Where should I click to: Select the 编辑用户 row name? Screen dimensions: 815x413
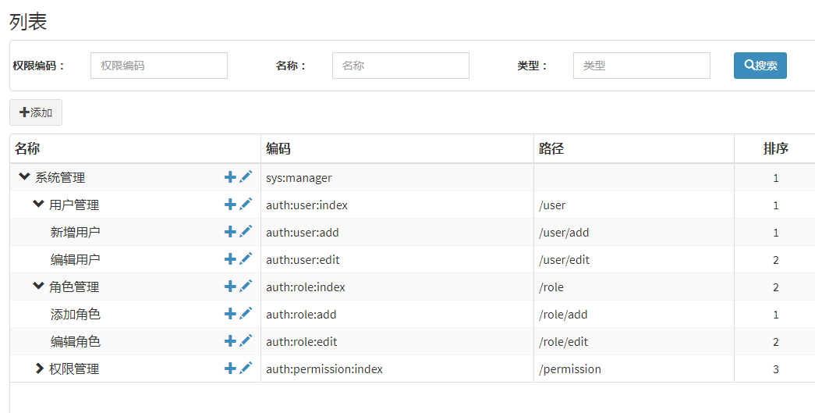pos(76,259)
